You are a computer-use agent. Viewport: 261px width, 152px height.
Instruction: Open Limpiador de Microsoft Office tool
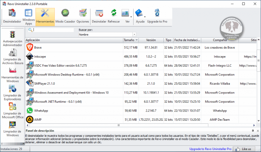pos(13,111)
